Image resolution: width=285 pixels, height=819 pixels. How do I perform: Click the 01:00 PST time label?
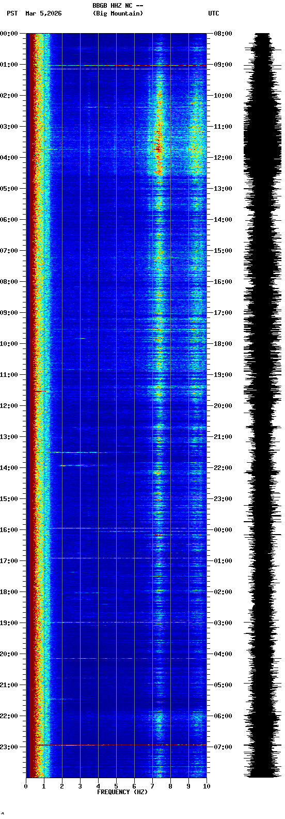point(9,65)
